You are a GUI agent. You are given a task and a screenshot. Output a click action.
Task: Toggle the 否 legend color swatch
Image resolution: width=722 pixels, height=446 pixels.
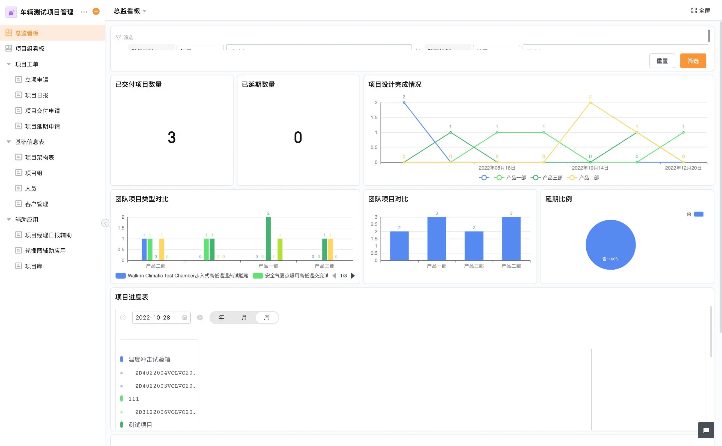tap(698, 214)
